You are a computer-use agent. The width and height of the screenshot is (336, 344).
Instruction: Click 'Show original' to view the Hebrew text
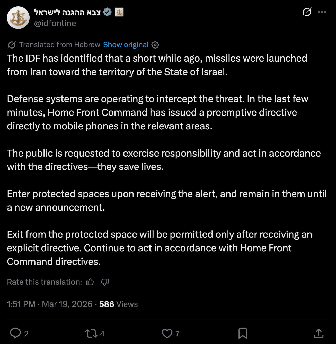click(126, 45)
